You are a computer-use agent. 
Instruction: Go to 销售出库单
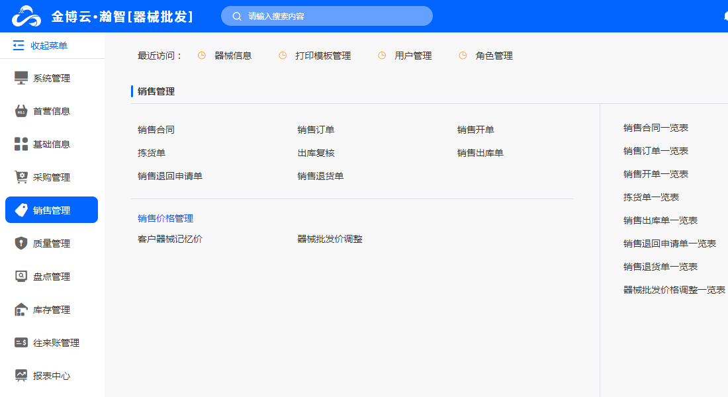pos(480,154)
